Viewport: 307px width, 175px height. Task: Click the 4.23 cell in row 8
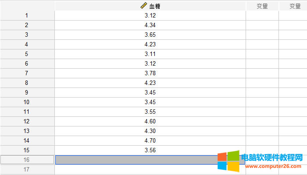(x=150, y=83)
